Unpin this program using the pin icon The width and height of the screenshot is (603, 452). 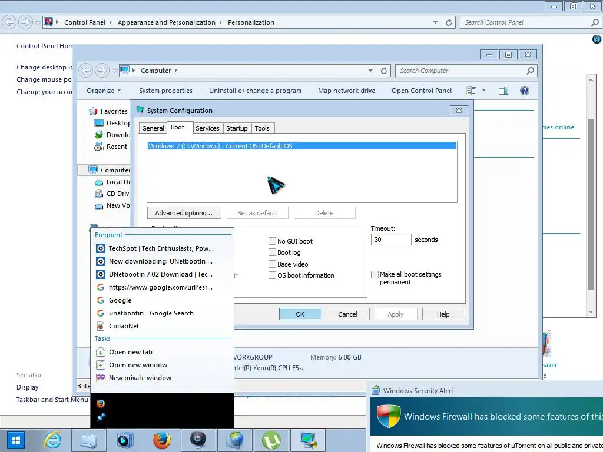coord(101,416)
